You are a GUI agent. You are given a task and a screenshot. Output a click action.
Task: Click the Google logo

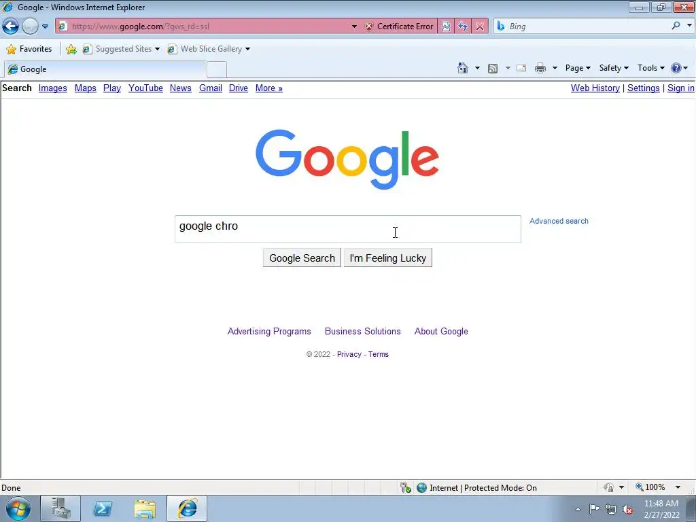click(x=347, y=159)
